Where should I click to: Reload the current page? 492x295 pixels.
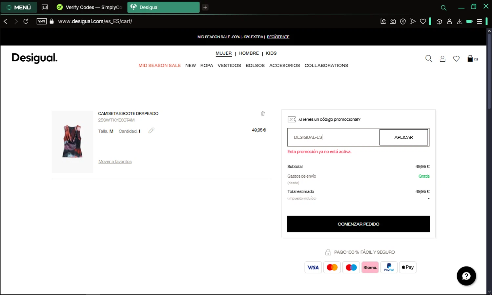tap(26, 21)
